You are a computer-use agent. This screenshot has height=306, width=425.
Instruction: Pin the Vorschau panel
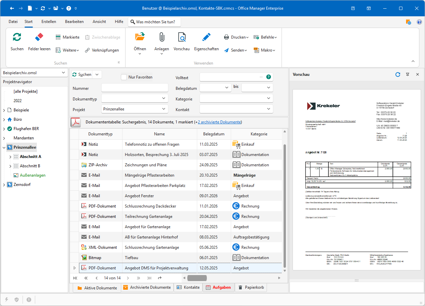[408, 75]
